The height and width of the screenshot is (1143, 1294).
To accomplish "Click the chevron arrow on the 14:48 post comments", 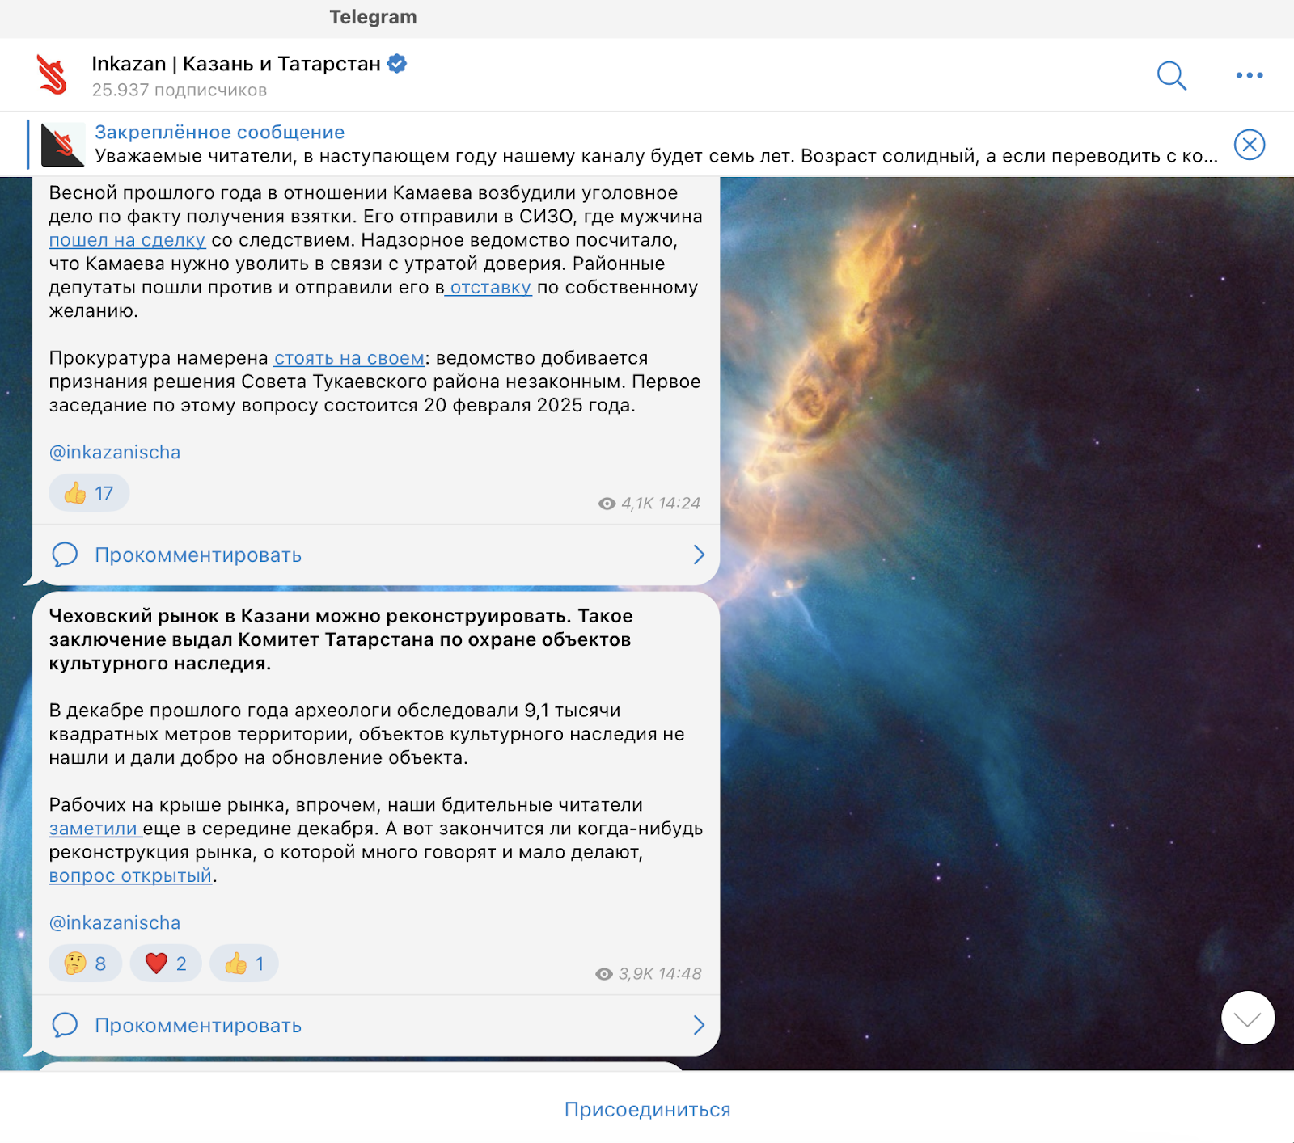I will point(700,1025).
